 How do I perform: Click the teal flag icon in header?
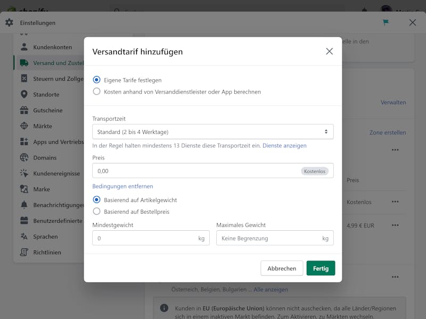pyautogui.click(x=386, y=22)
